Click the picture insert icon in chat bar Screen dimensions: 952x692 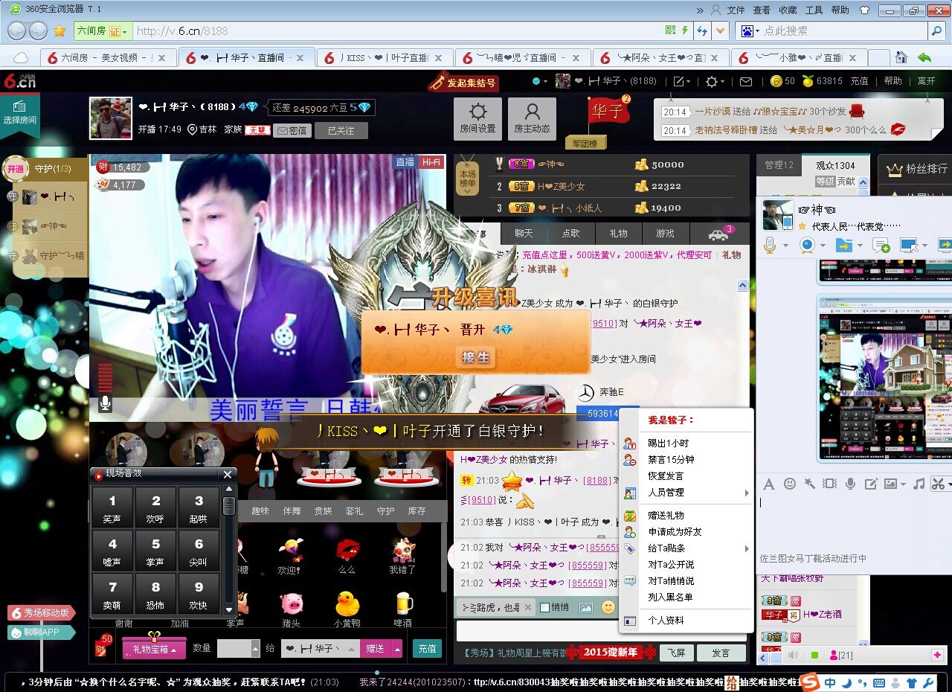pyautogui.click(x=586, y=607)
